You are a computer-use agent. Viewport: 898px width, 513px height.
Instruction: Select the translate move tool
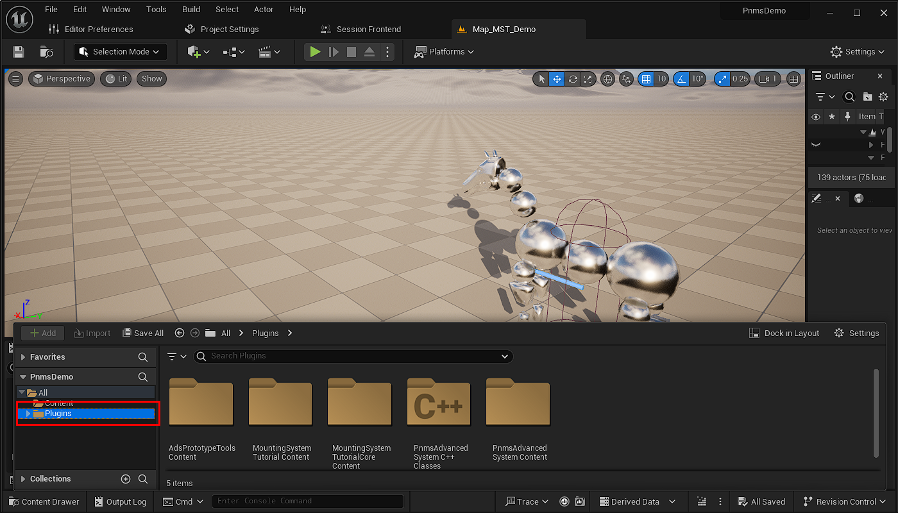[x=557, y=79]
